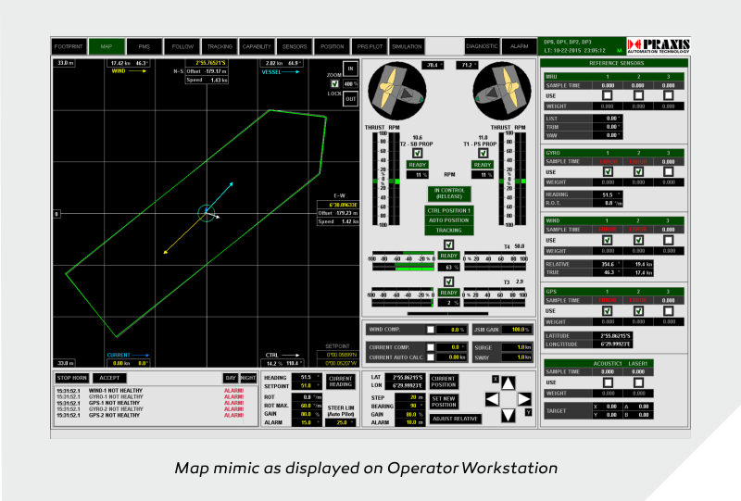This screenshot has height=501, width=741.
Task: Switch to the PMS tab
Action: tap(144, 46)
